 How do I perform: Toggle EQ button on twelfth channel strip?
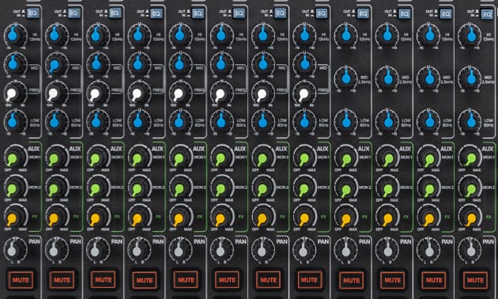(487, 14)
